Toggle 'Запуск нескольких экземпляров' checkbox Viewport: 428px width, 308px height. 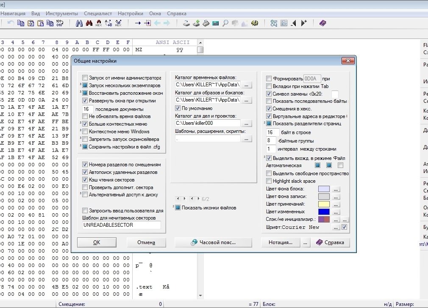[x=85, y=85]
